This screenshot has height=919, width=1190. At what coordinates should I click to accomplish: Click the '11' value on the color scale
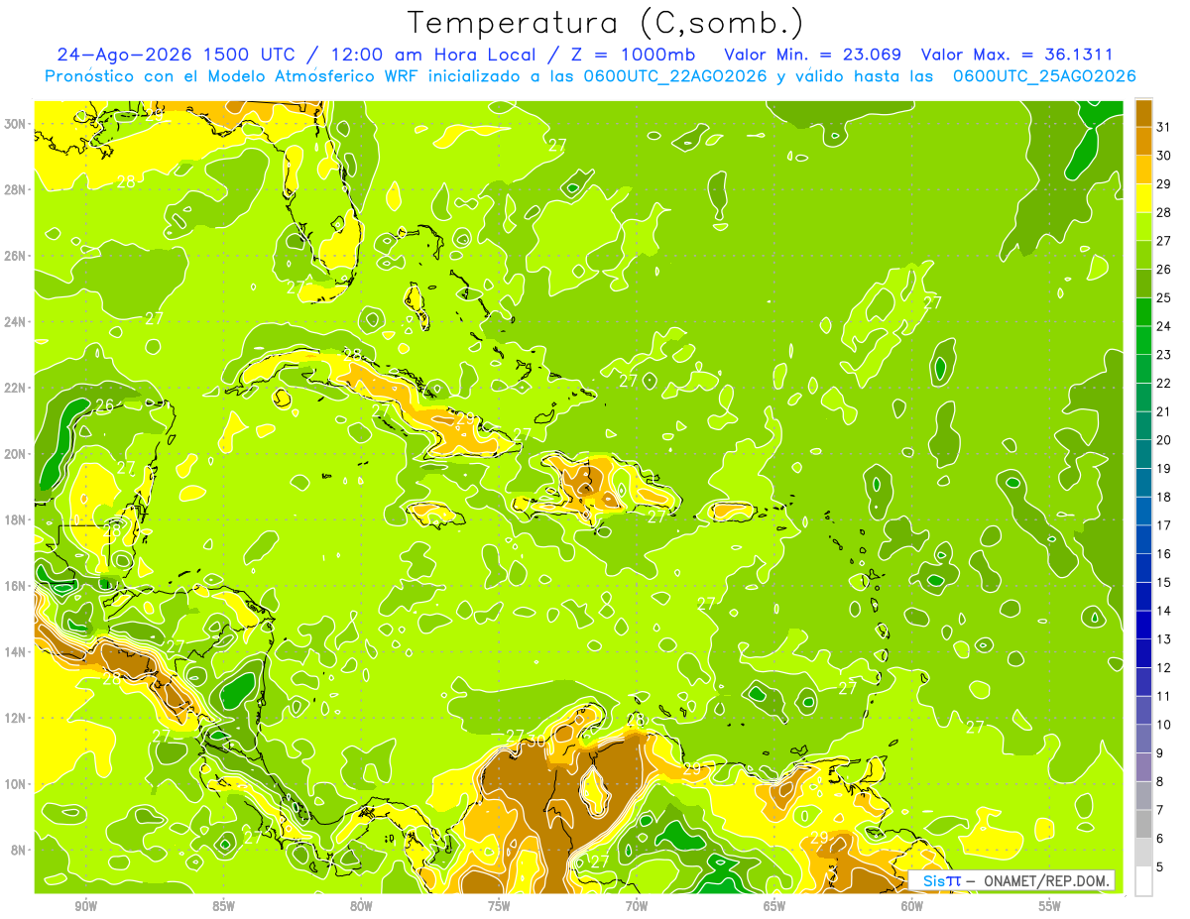[x=1163, y=696]
